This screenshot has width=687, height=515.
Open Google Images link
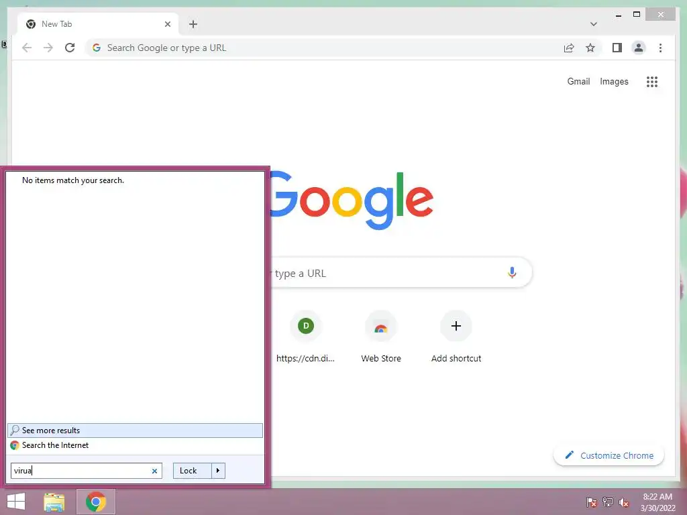pyautogui.click(x=614, y=81)
